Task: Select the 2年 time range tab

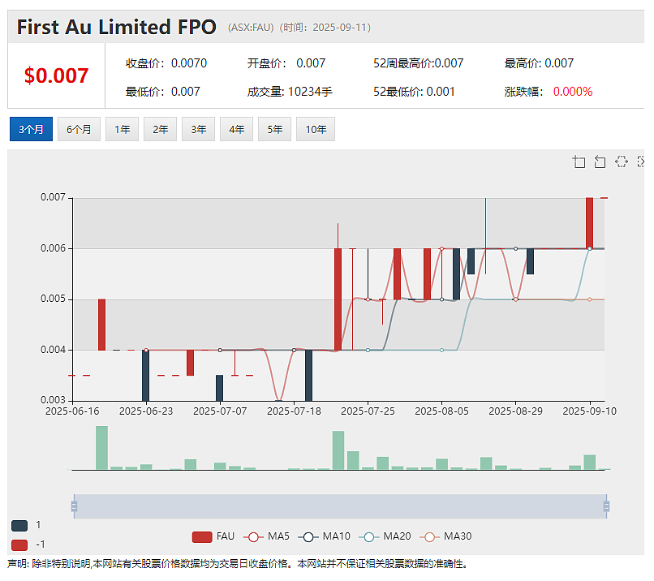Action: point(160,129)
